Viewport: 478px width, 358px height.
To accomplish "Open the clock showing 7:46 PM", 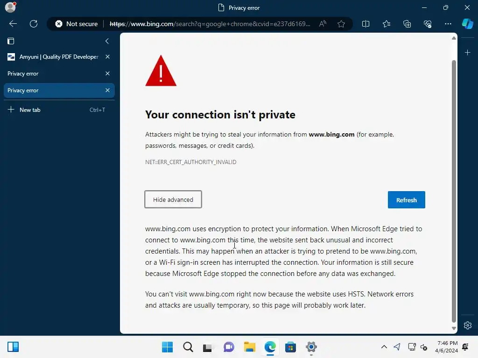I will point(447,347).
